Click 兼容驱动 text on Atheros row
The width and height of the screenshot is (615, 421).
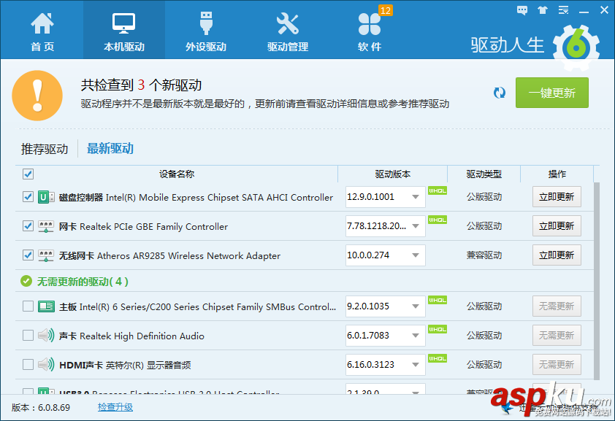[484, 255]
